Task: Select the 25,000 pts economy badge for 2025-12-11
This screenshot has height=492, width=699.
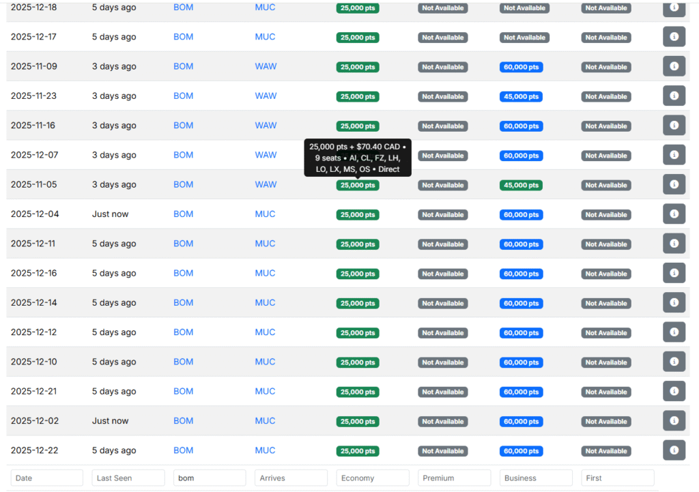Action: 357,244
